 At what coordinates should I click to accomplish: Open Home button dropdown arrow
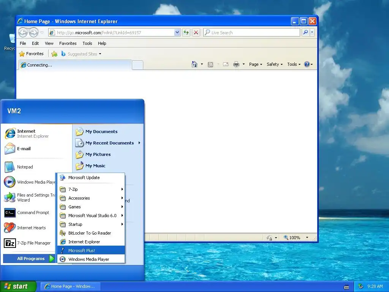click(x=202, y=64)
